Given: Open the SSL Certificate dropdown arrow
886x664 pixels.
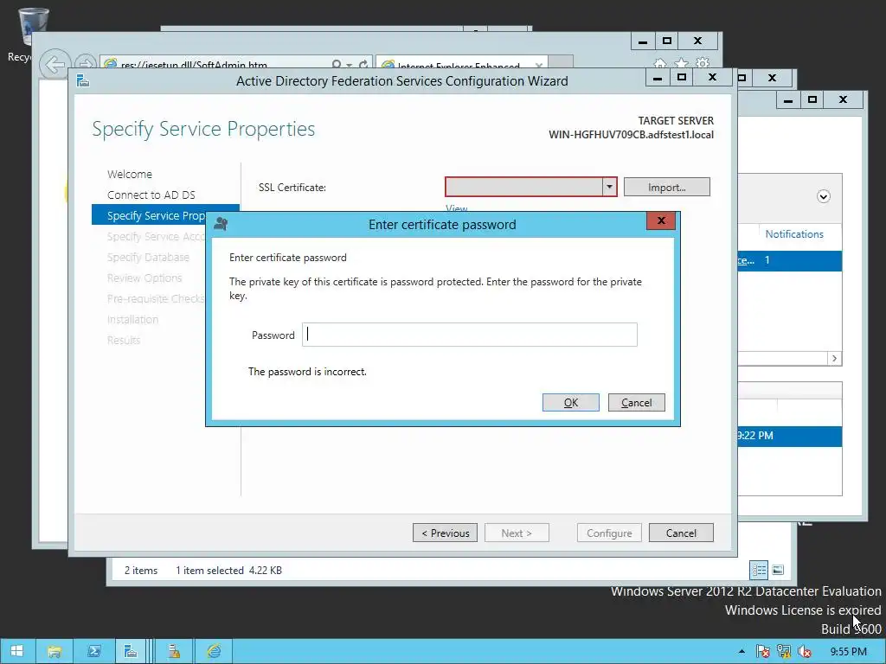Looking at the screenshot, I should 609,187.
